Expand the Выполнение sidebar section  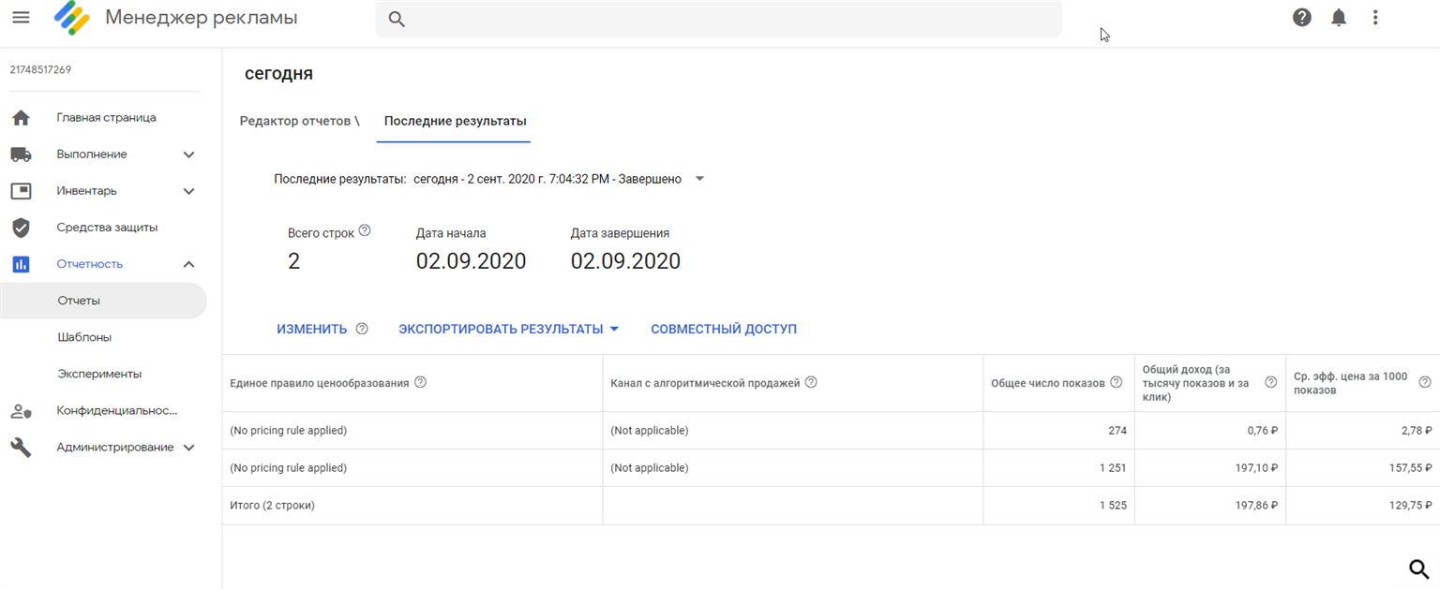[x=188, y=155]
